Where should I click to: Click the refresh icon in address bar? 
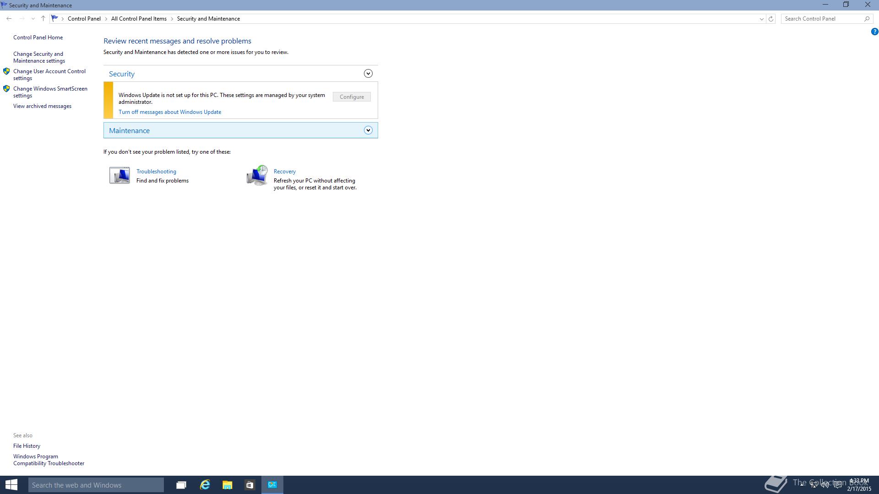point(771,19)
